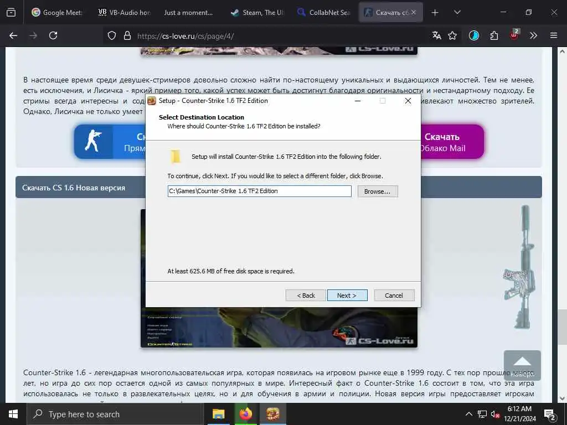567x425 pixels.
Task: Click blue Скачать direct download button
Action: coord(110,142)
